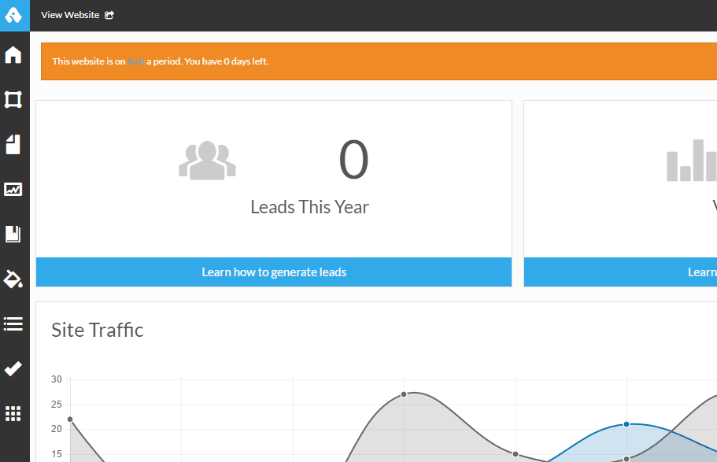Screen dimensions: 717x462
Task: Open the layout frame icon in sidebar
Action: [x=13, y=99]
